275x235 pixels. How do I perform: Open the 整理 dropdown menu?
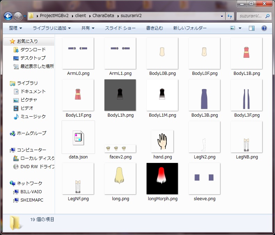pos(15,28)
